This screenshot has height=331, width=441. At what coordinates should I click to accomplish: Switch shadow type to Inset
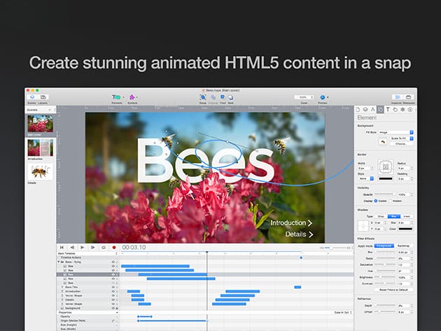(405, 217)
